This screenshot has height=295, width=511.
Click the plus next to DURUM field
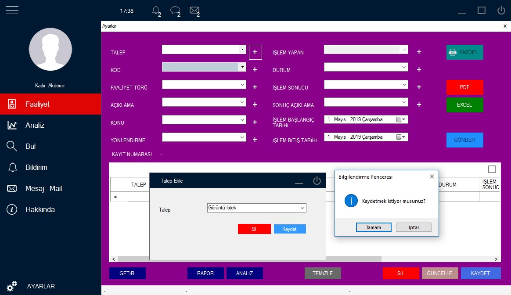tap(418, 69)
